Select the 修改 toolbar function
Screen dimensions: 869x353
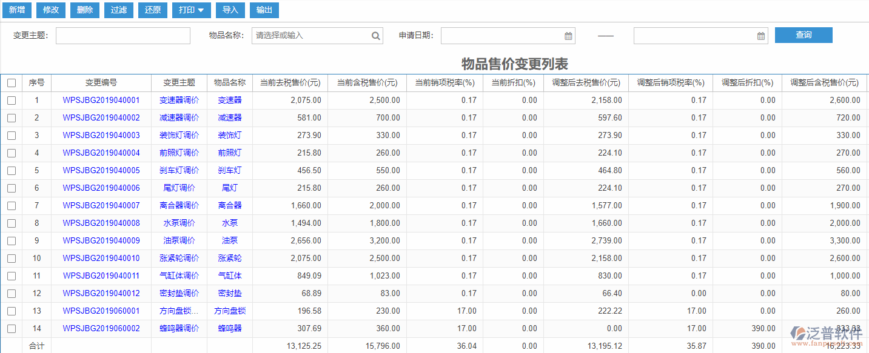click(x=50, y=10)
